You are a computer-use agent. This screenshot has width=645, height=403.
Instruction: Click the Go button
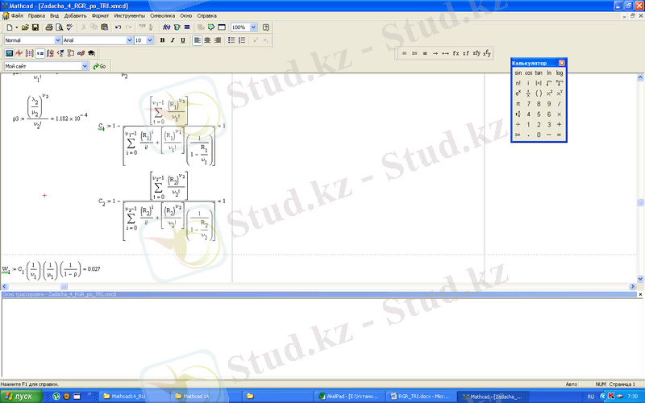(99, 66)
